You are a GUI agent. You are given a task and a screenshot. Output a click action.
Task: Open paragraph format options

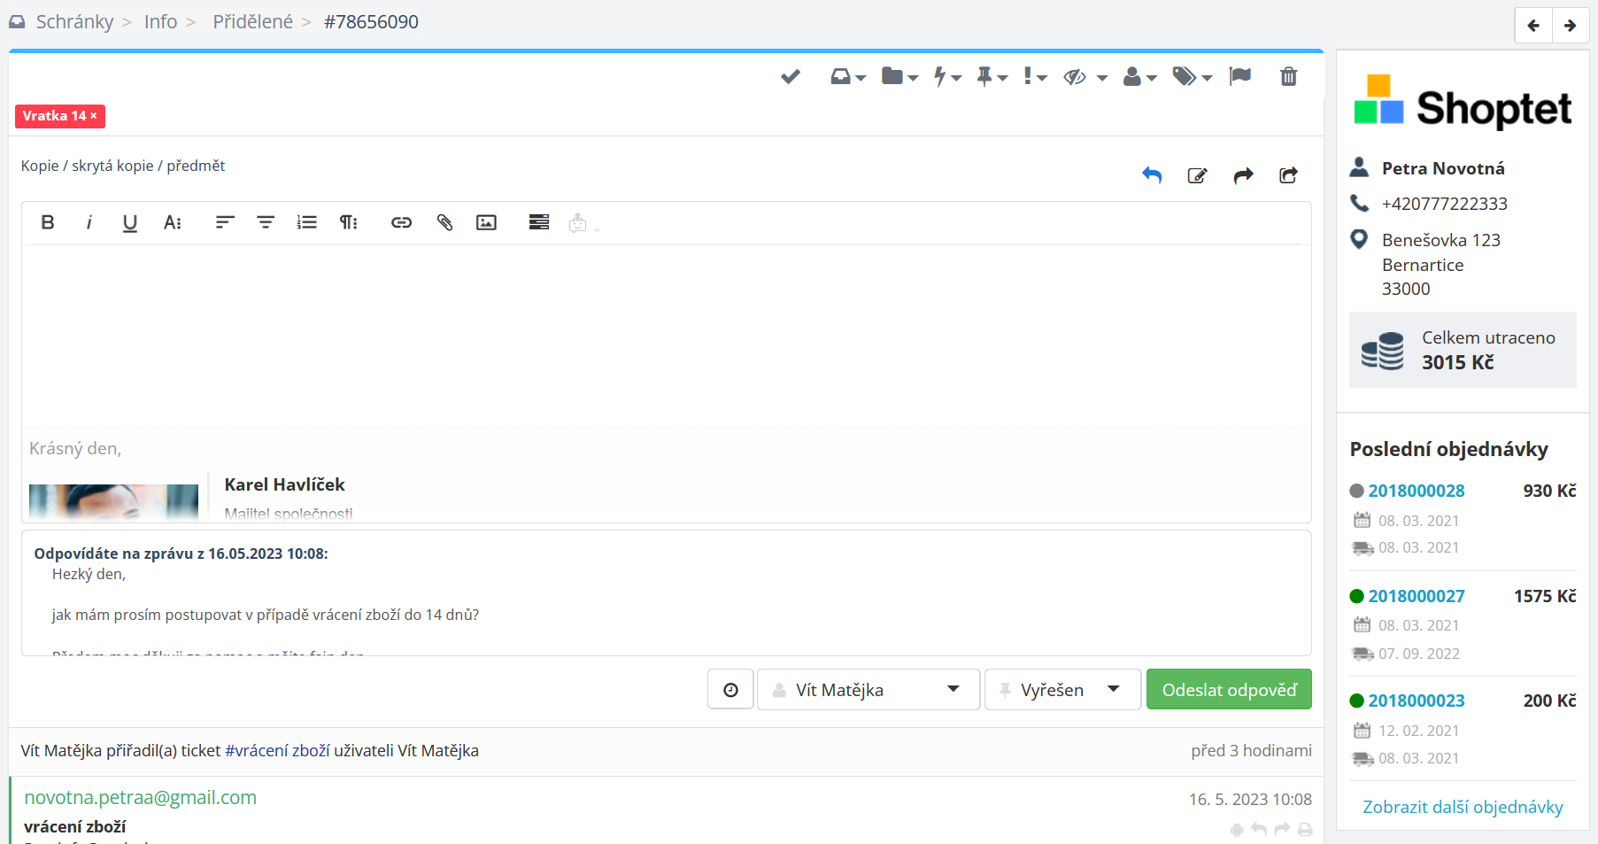coord(349,222)
